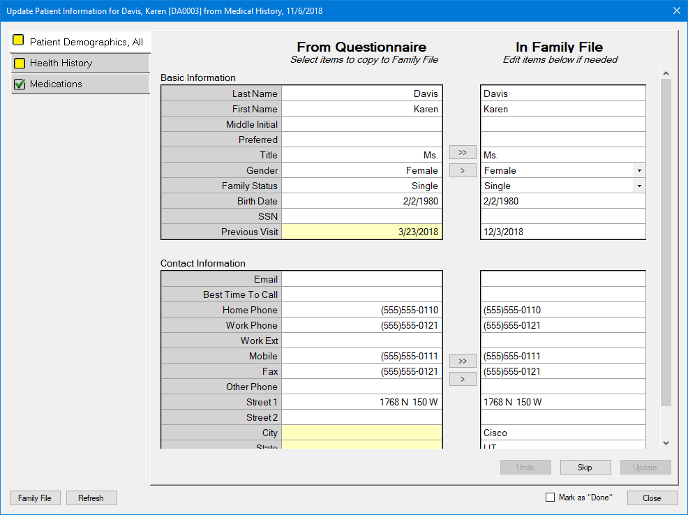
Task: Click the Previous Visit field showing 12/3/2018
Action: (x=562, y=231)
